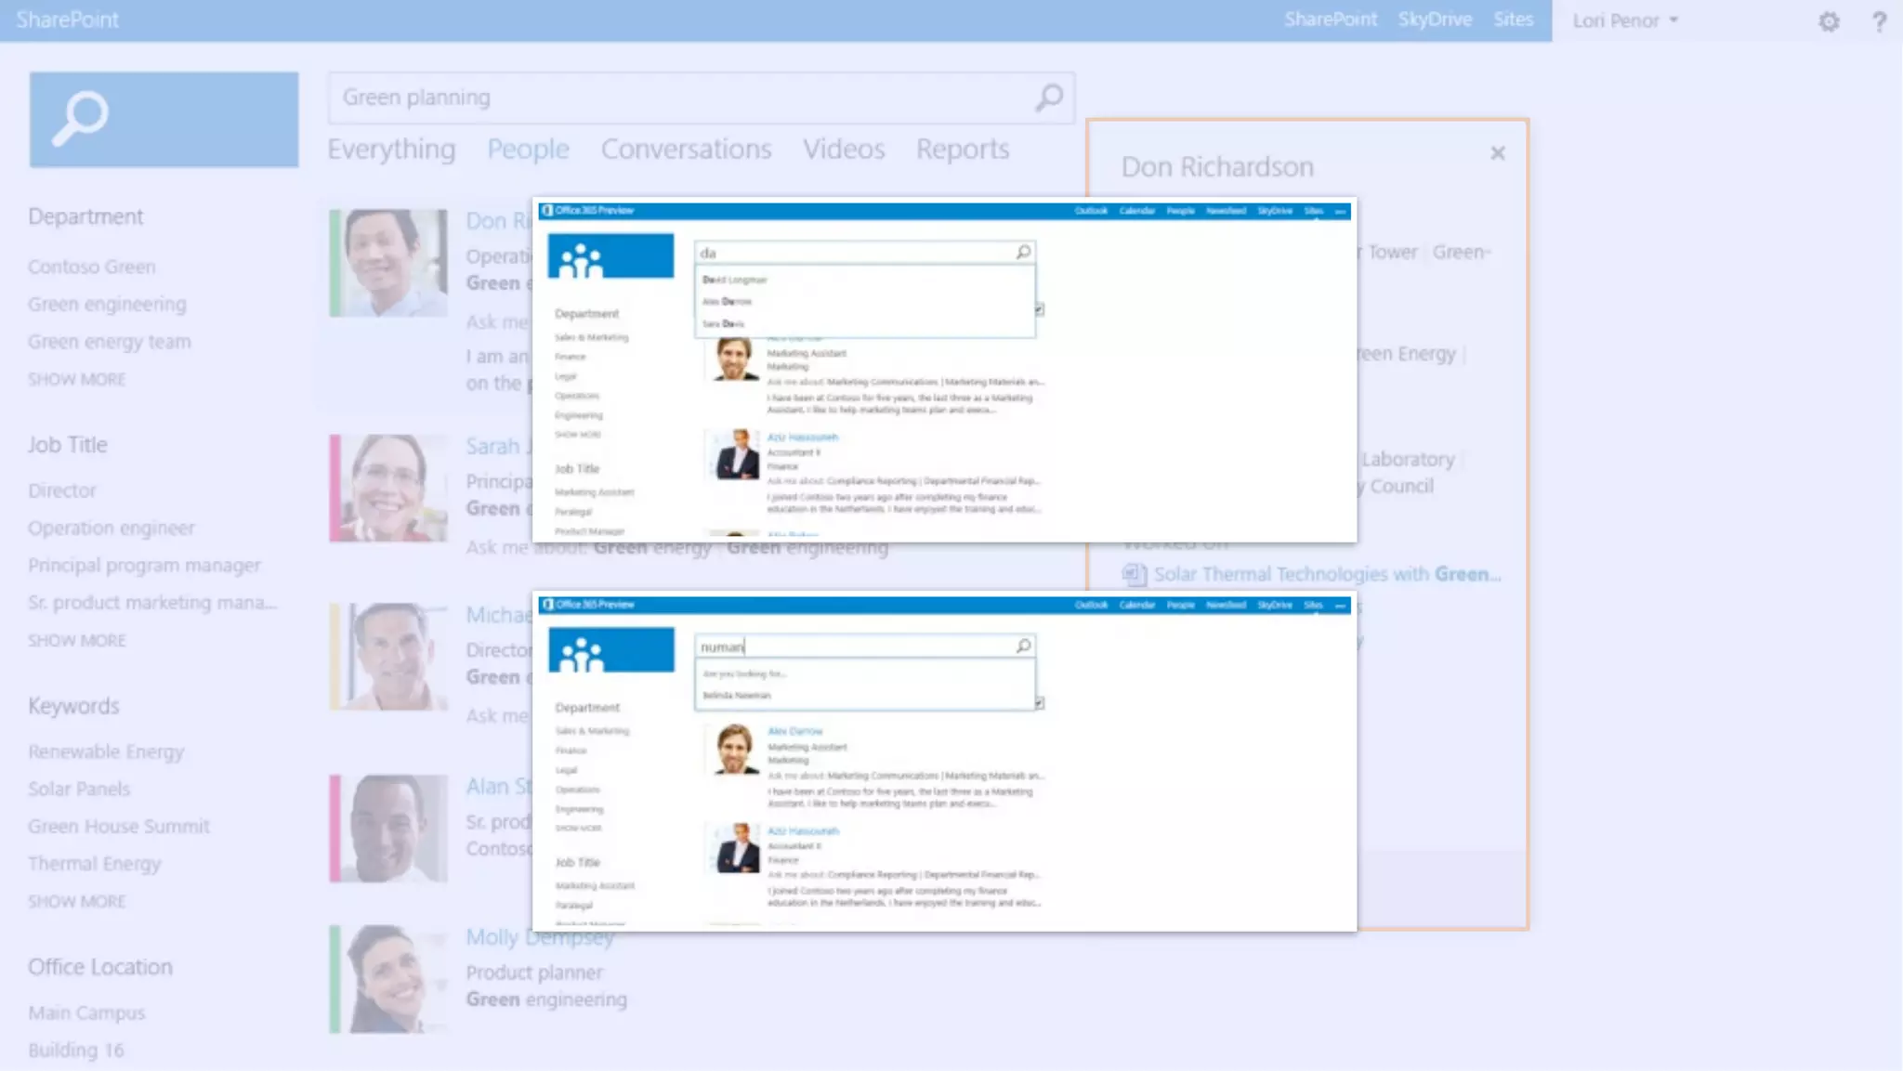The image size is (1903, 1071).
Task: Click people tile icon beside 'da' search
Action: coord(610,256)
